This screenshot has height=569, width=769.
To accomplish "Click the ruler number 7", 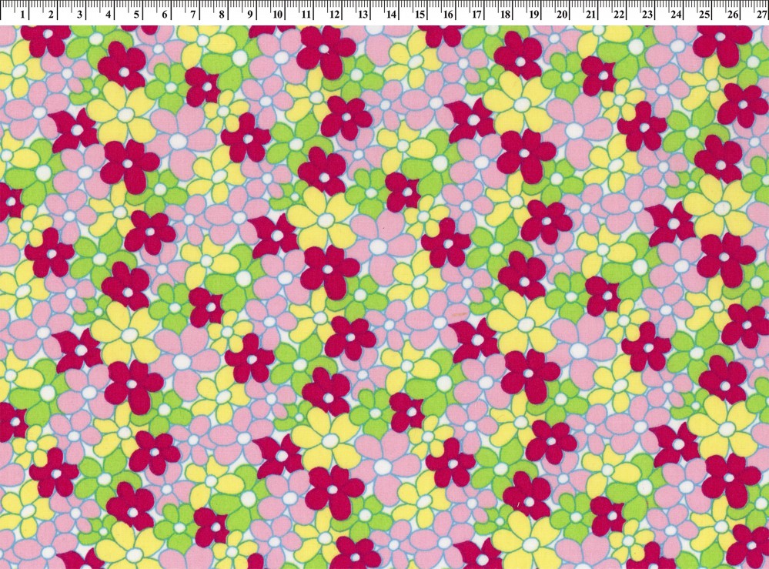I will 193,15.
